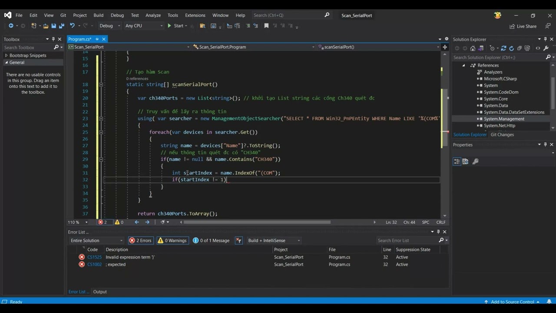Click the bookmark icon in the toolbar
The image size is (556, 313).
[267, 26]
